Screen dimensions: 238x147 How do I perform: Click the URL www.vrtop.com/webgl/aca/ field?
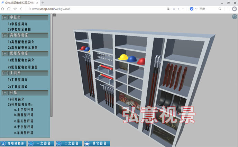pos(51,9)
